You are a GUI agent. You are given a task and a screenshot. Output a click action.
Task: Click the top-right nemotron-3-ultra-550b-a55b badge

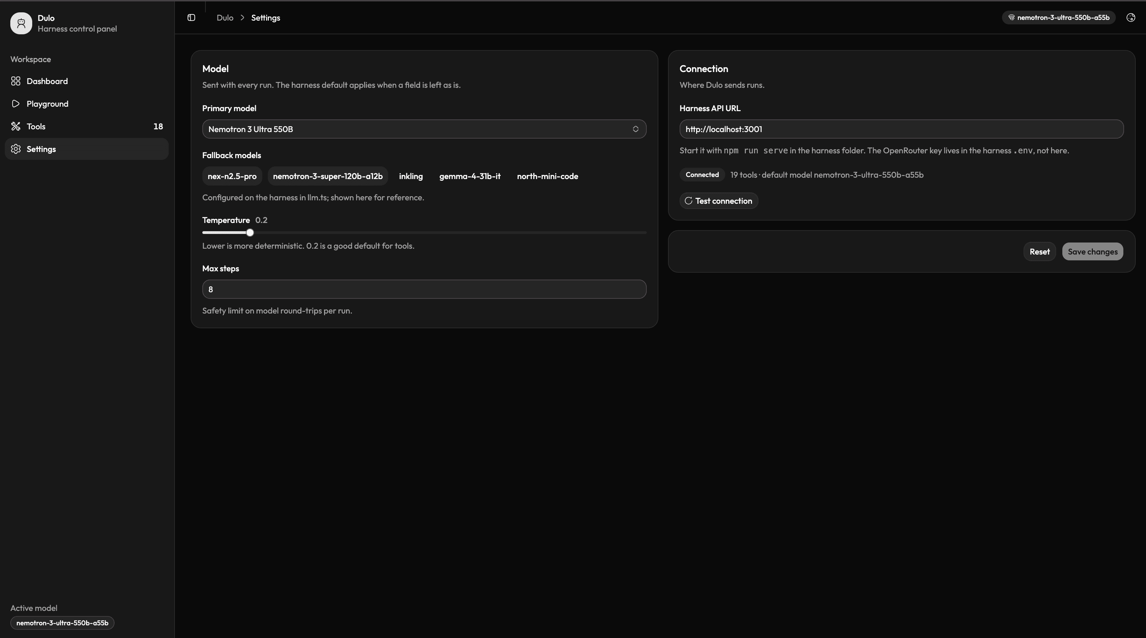click(1058, 18)
